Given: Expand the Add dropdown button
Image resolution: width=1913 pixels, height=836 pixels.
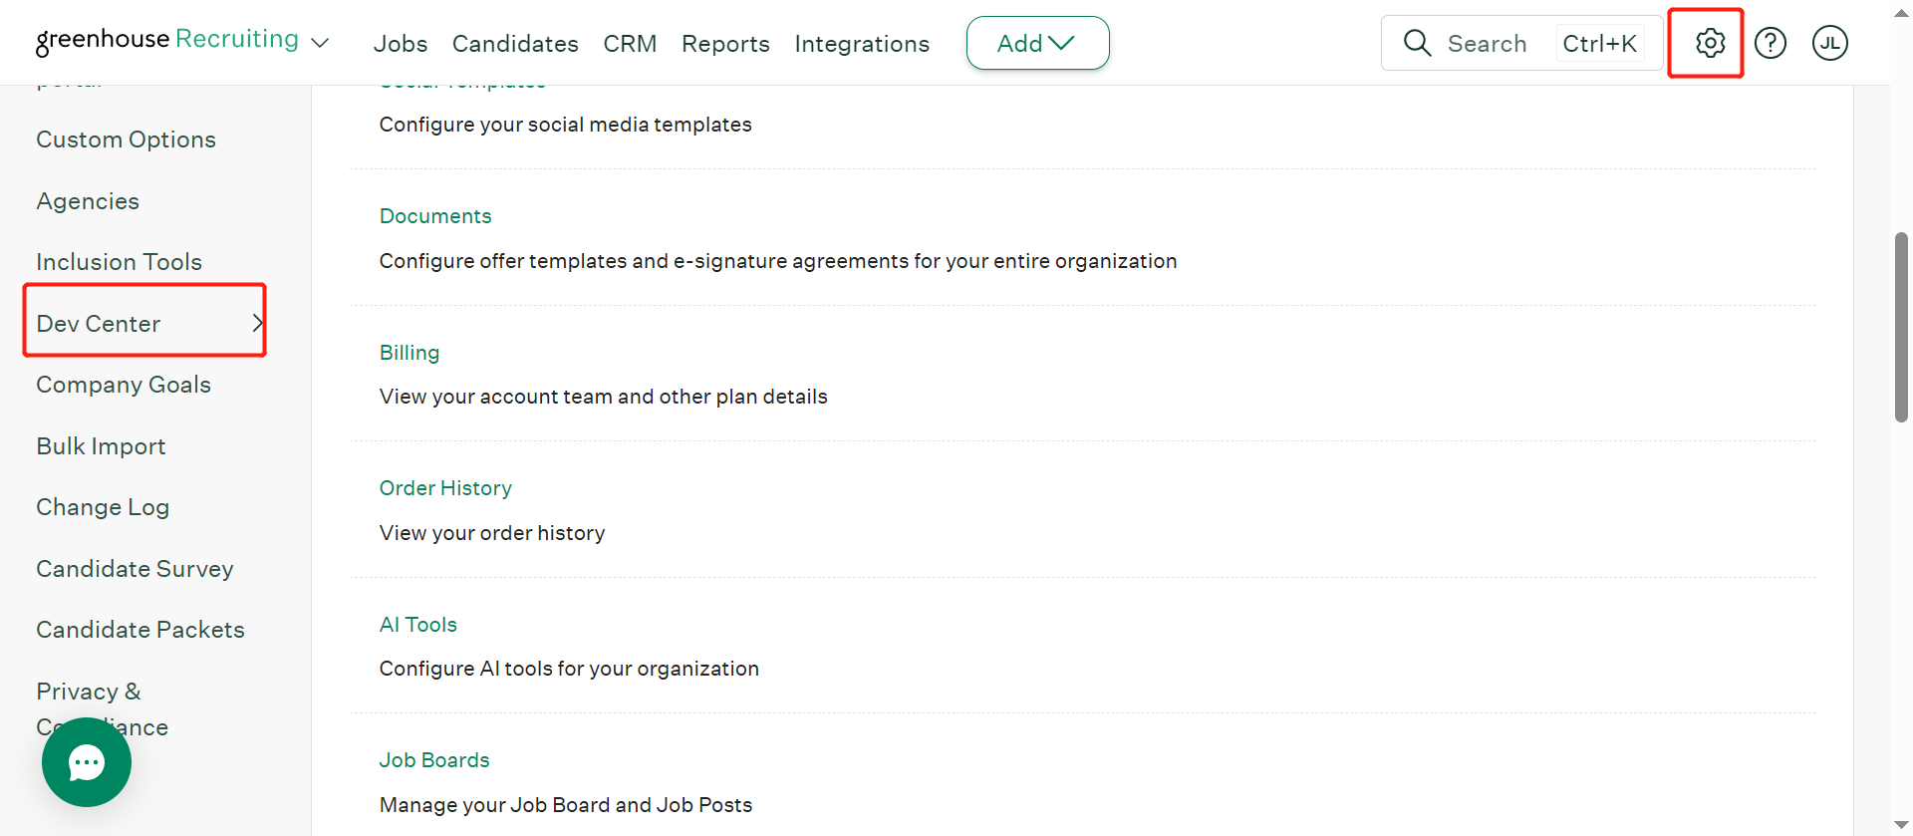Looking at the screenshot, I should click(1037, 43).
